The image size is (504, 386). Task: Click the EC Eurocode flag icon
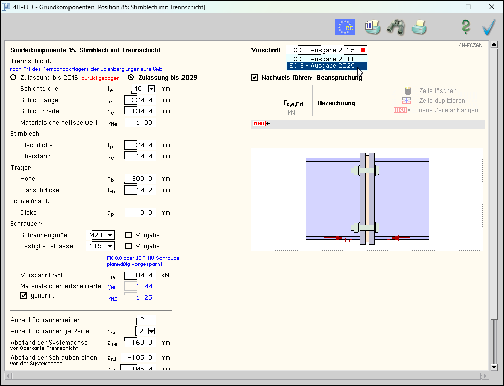(x=345, y=27)
